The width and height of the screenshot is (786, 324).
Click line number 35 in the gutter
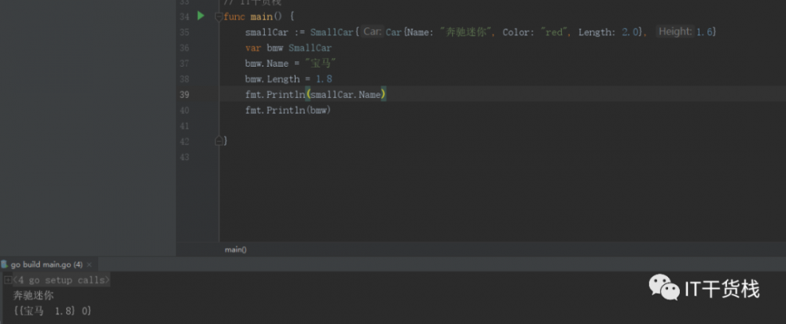point(184,32)
